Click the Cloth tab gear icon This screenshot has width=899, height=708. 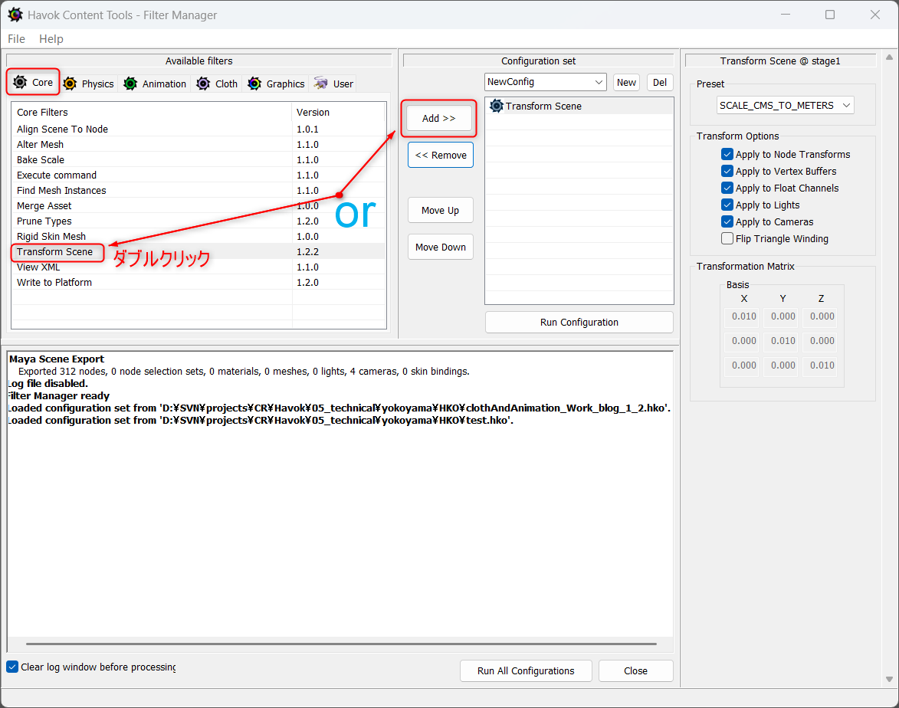(x=203, y=84)
